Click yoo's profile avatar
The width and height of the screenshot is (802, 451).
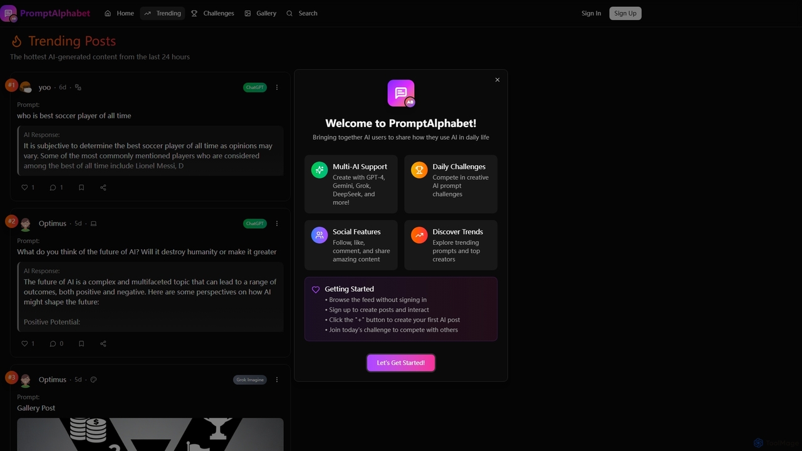click(x=26, y=87)
